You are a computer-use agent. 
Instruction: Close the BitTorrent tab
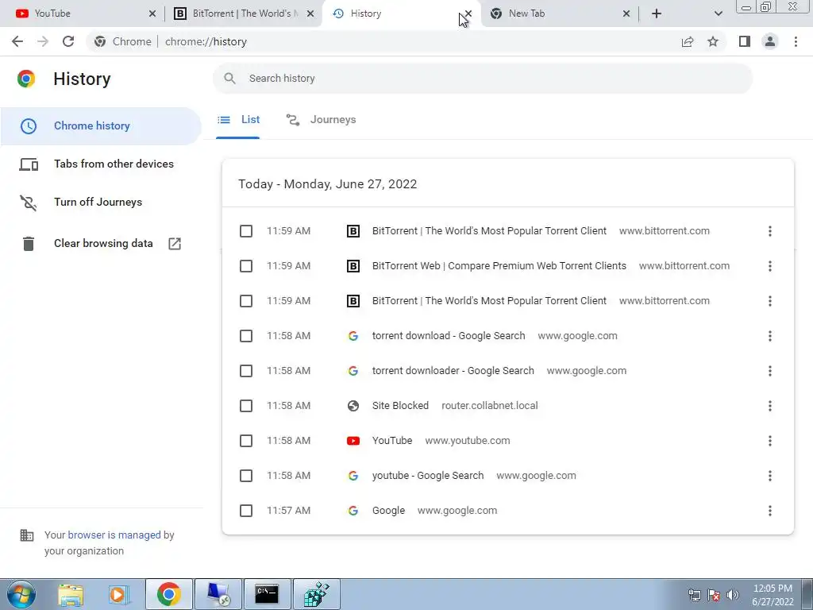(310, 14)
